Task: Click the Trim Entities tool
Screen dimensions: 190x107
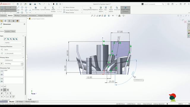Action: (36, 9)
